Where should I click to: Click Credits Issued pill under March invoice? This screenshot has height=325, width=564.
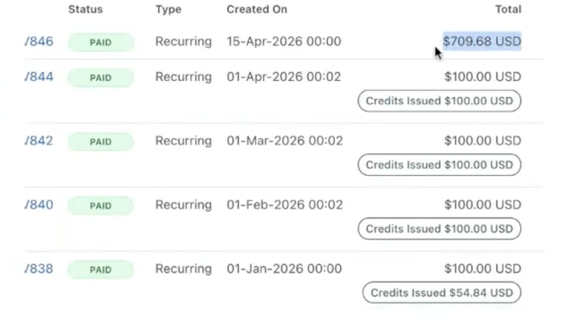(439, 165)
